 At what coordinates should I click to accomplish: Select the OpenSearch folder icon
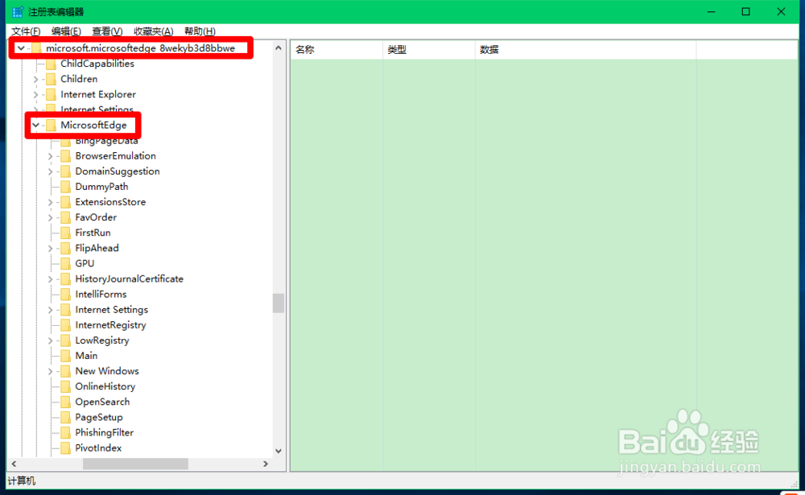click(x=65, y=402)
